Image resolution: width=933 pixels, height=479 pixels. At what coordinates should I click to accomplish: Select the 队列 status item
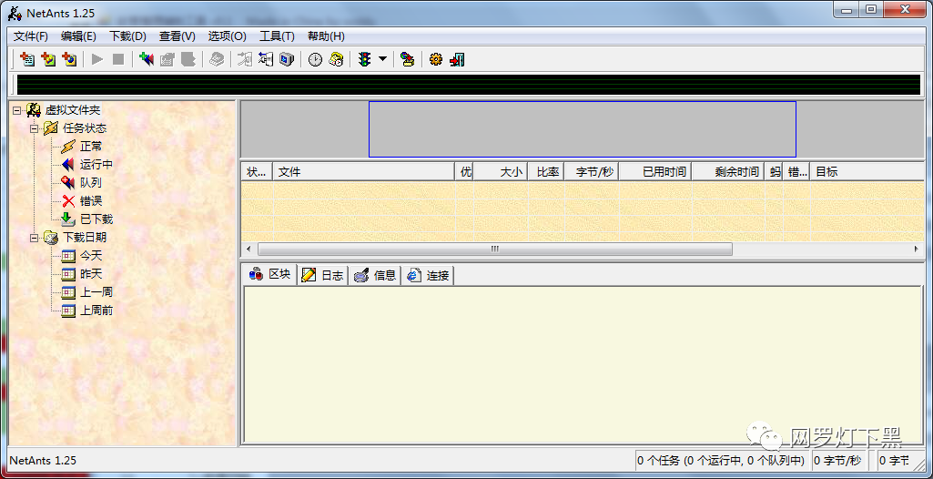(x=91, y=183)
